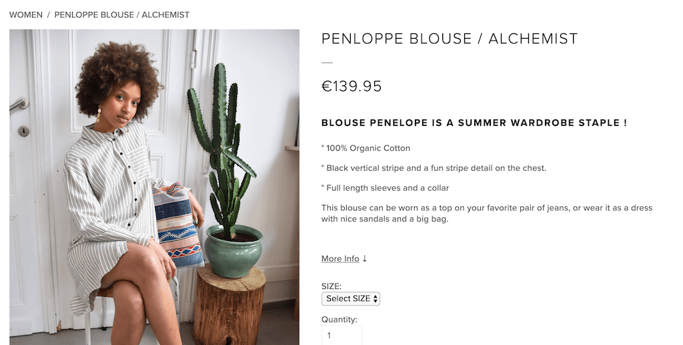Focus the Quantity input field
Viewport: 683px width, 345px height.
click(341, 336)
